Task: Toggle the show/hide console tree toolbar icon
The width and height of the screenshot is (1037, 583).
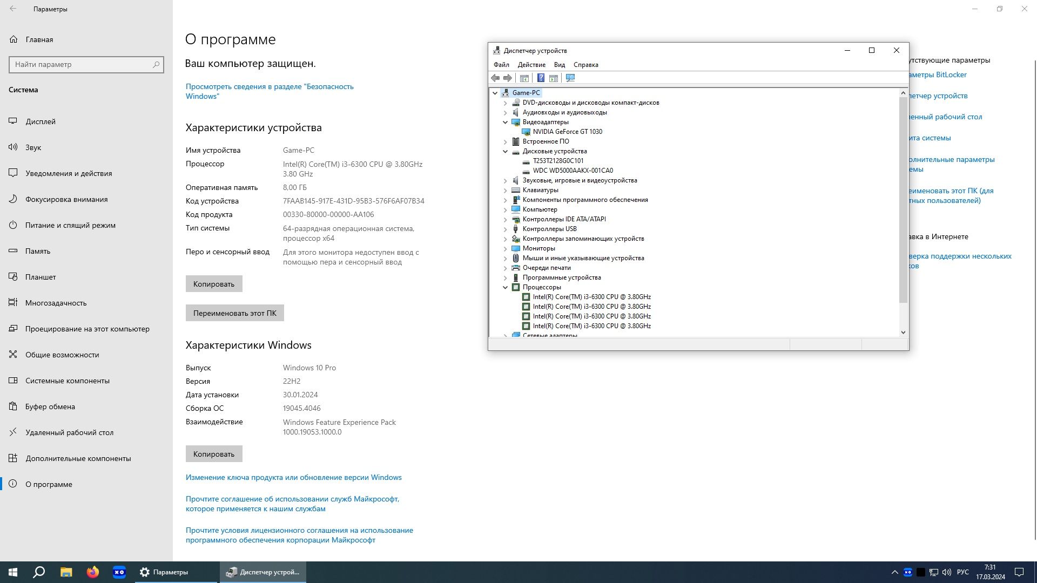Action: (524, 78)
